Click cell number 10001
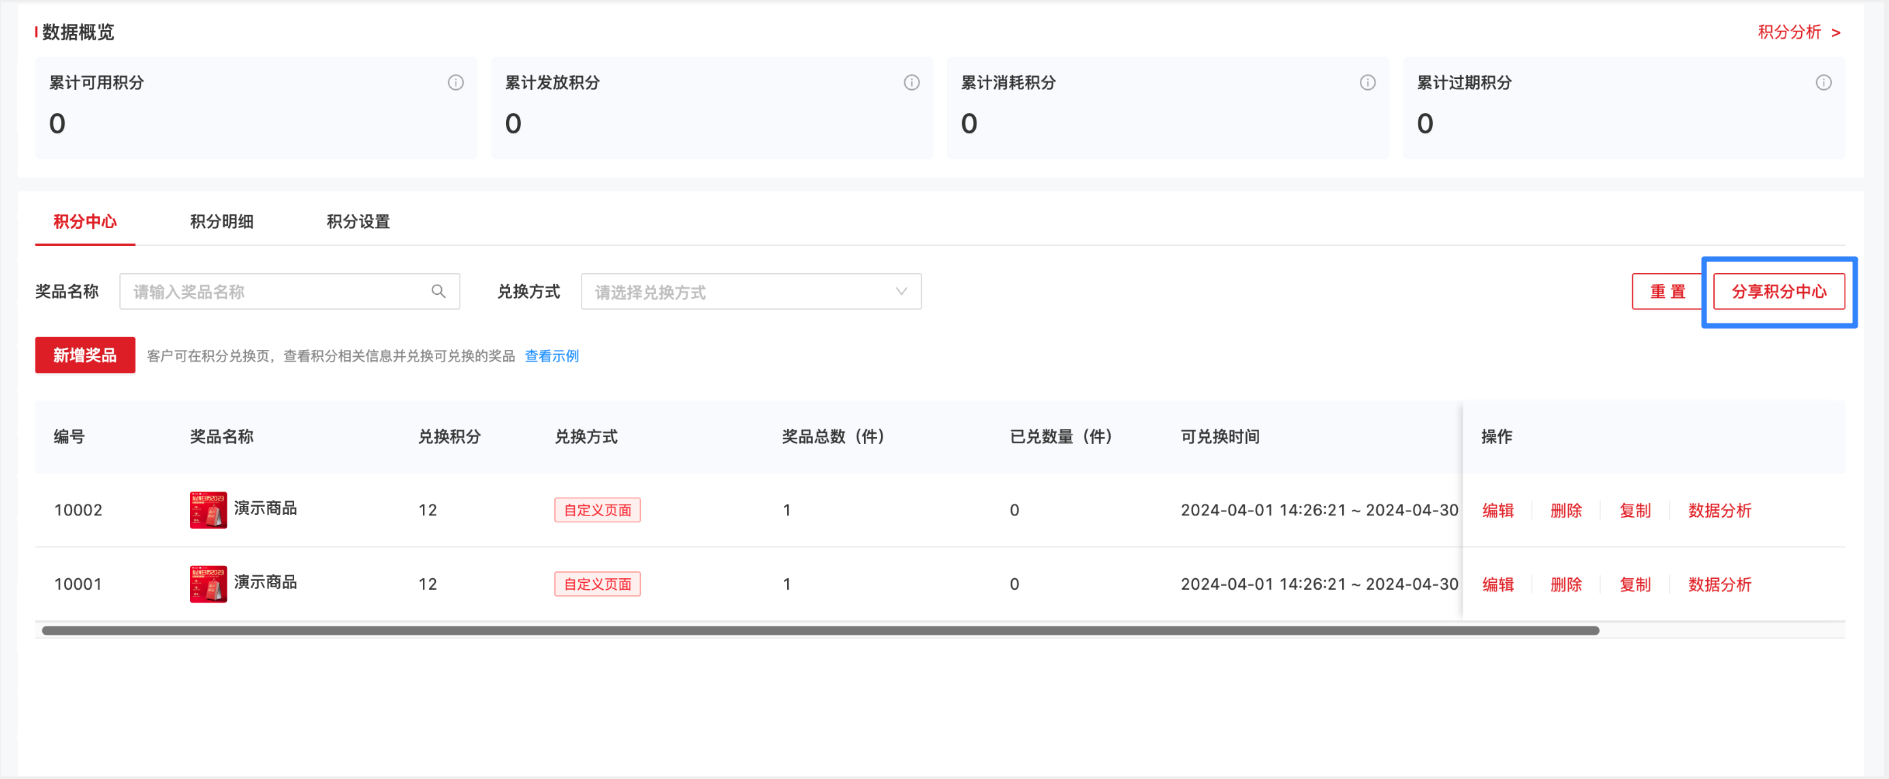 [x=78, y=584]
